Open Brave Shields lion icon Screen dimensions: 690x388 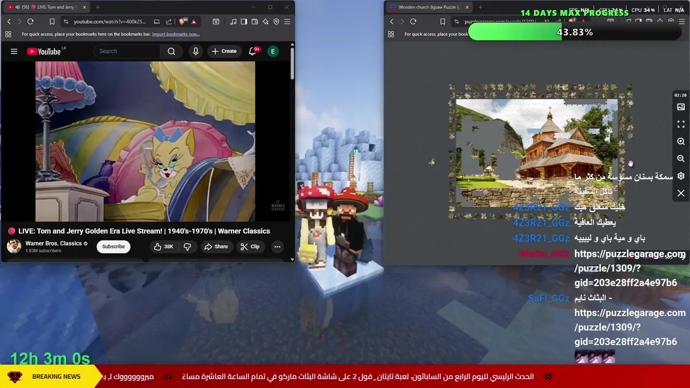[182, 22]
